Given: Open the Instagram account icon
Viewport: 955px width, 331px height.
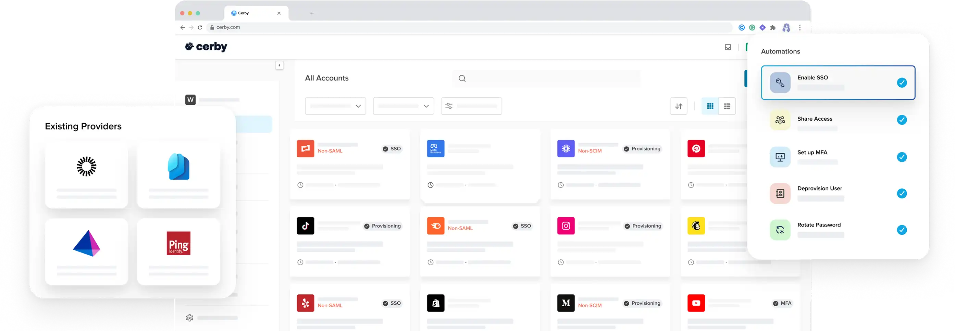Looking at the screenshot, I should 566,226.
